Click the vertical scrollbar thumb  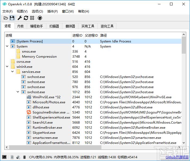point(184,45)
